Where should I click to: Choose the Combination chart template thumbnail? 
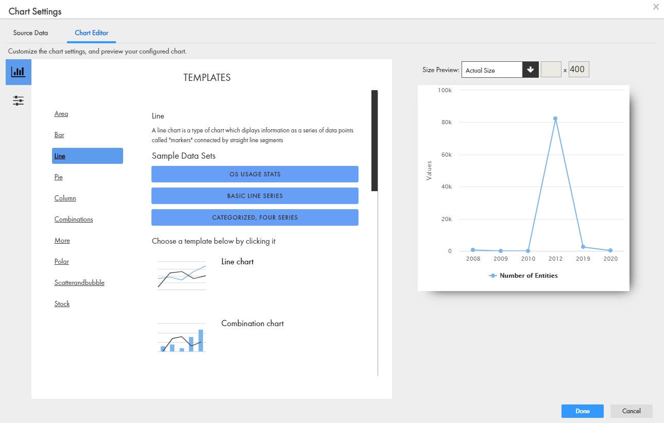[x=182, y=337]
